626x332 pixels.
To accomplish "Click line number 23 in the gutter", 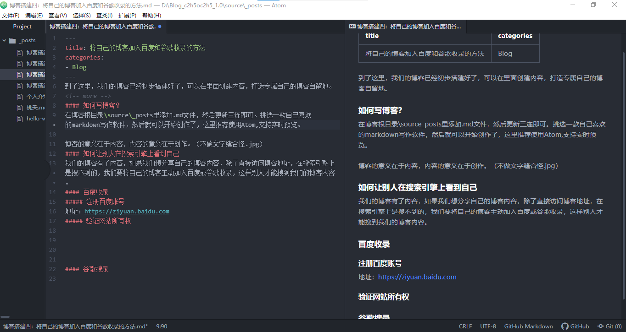I will (x=52, y=279).
